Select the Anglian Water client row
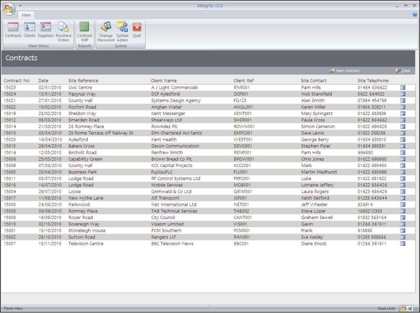The height and width of the screenshot is (313, 420). (x=167, y=107)
